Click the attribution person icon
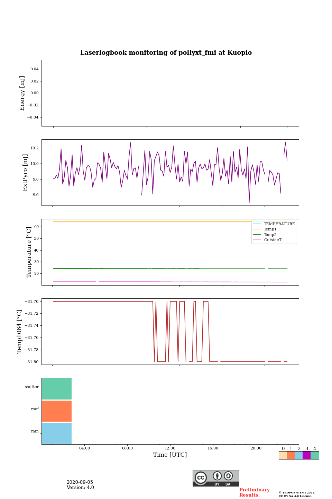332x499 pixels. (x=217, y=476)
